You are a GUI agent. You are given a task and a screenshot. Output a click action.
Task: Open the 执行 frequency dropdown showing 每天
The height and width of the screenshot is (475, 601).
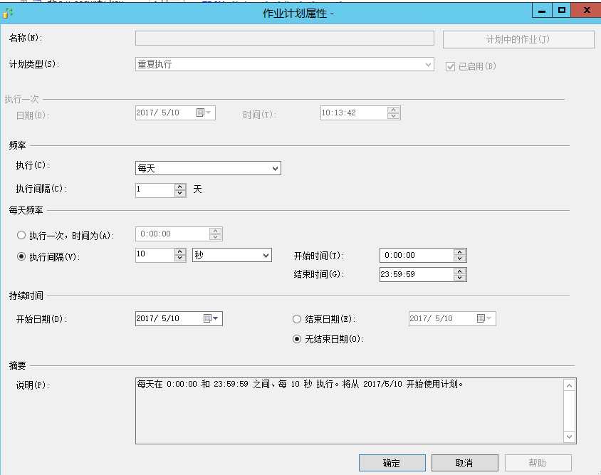point(274,168)
